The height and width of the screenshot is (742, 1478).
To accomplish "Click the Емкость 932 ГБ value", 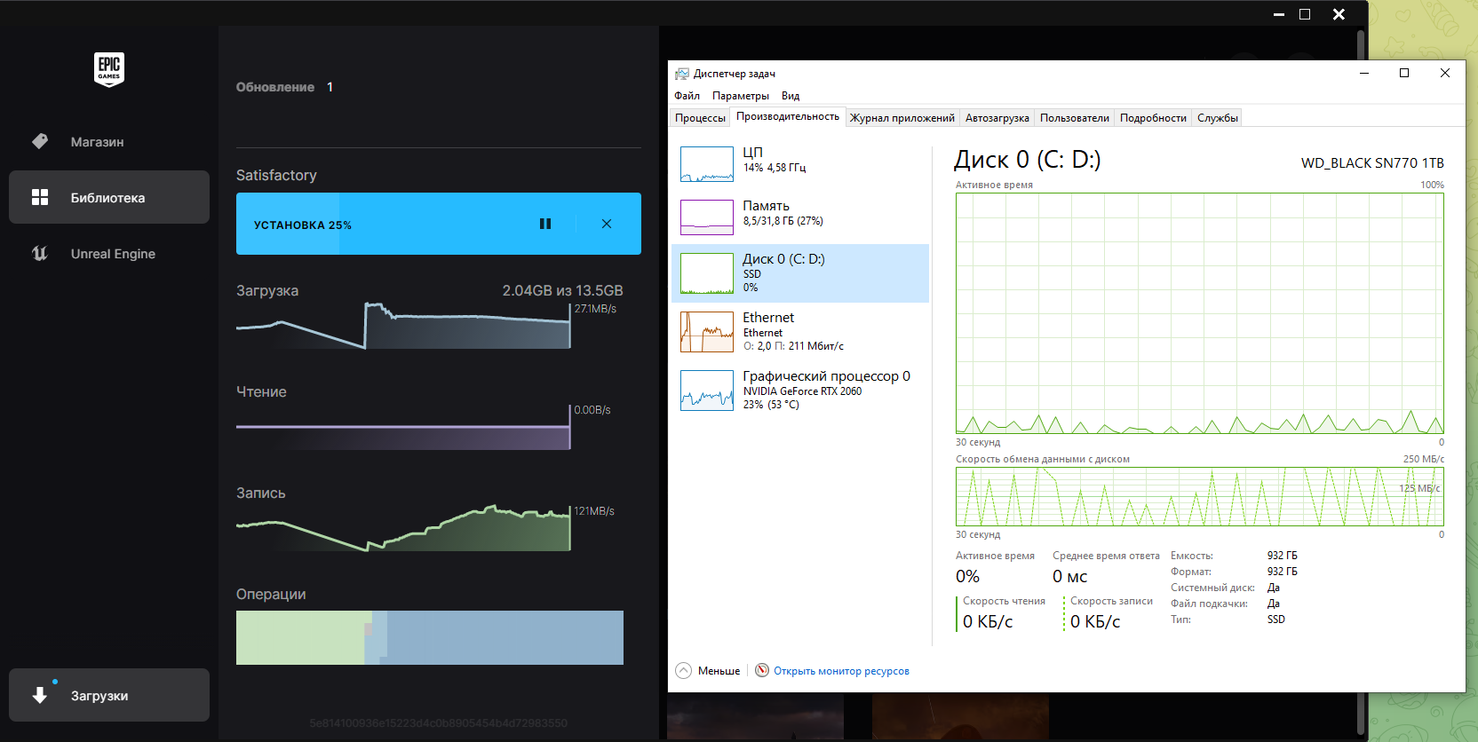I will pyautogui.click(x=1282, y=556).
